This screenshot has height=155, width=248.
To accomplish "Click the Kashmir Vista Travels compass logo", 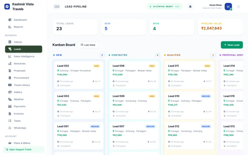I will [x=7, y=7].
